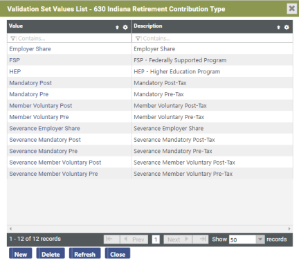This screenshot has width=299, height=263.
Task: Expand the Show records count dropdown
Action: click(x=260, y=239)
